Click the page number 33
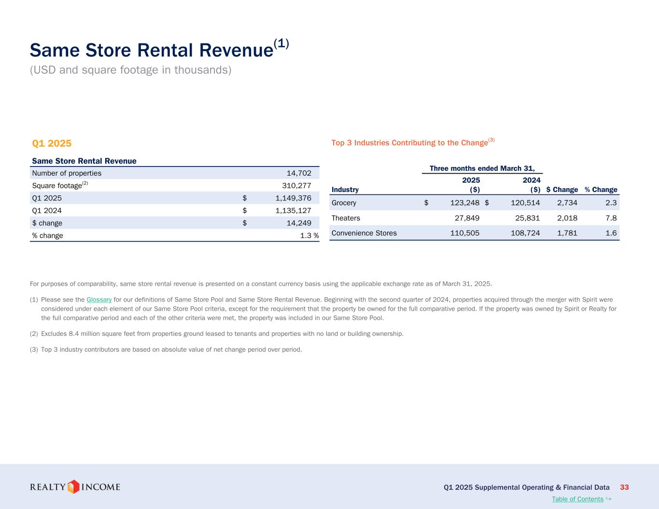 [x=624, y=487]
